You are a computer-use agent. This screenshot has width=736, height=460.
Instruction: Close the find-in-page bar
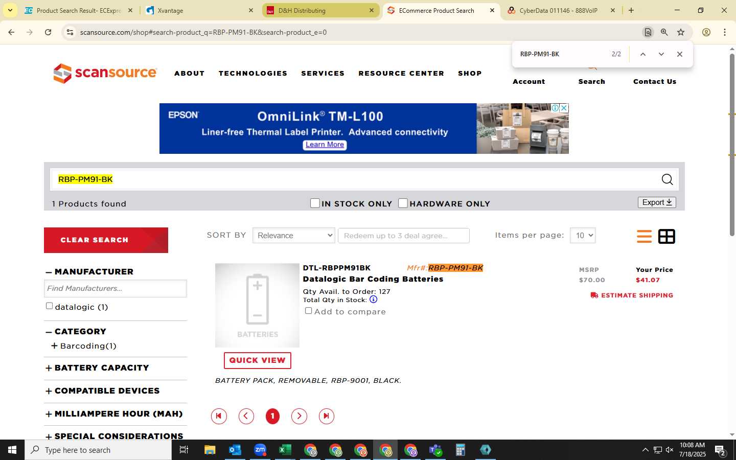click(x=679, y=54)
